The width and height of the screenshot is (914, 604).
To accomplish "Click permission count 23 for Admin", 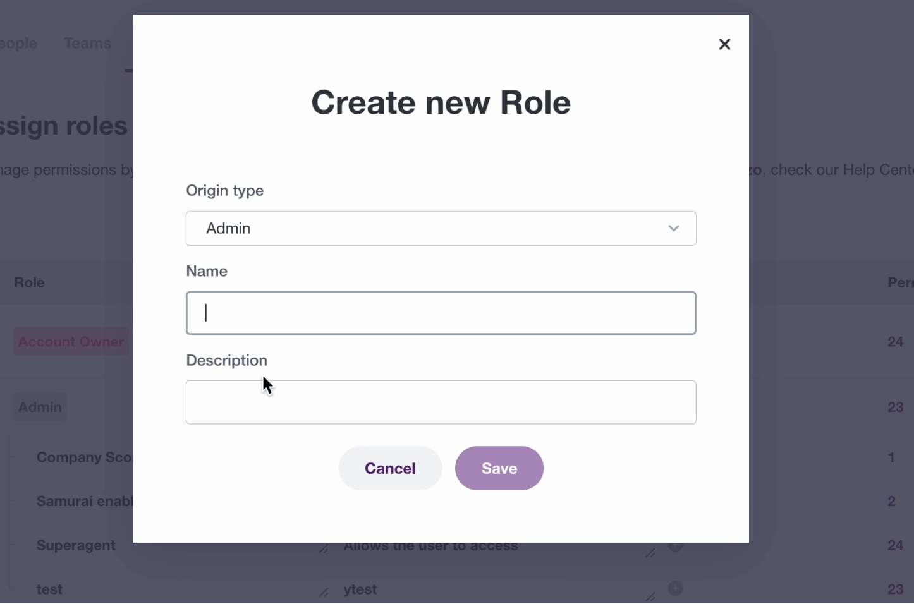I will pos(895,408).
